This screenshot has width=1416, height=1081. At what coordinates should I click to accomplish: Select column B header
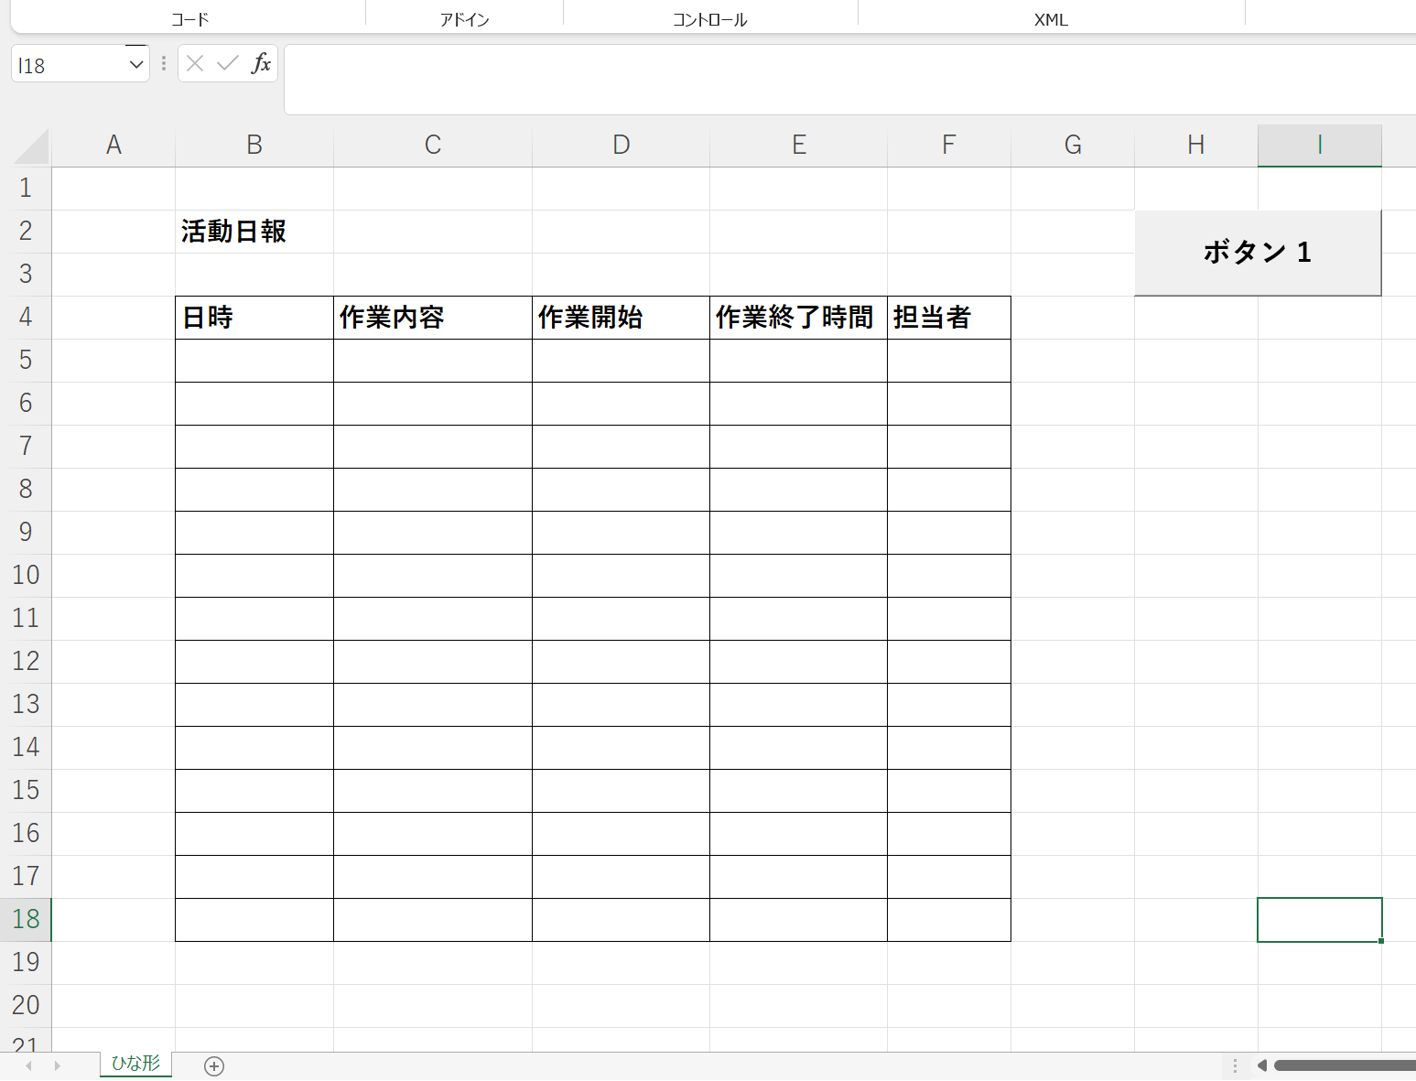pyautogui.click(x=254, y=145)
